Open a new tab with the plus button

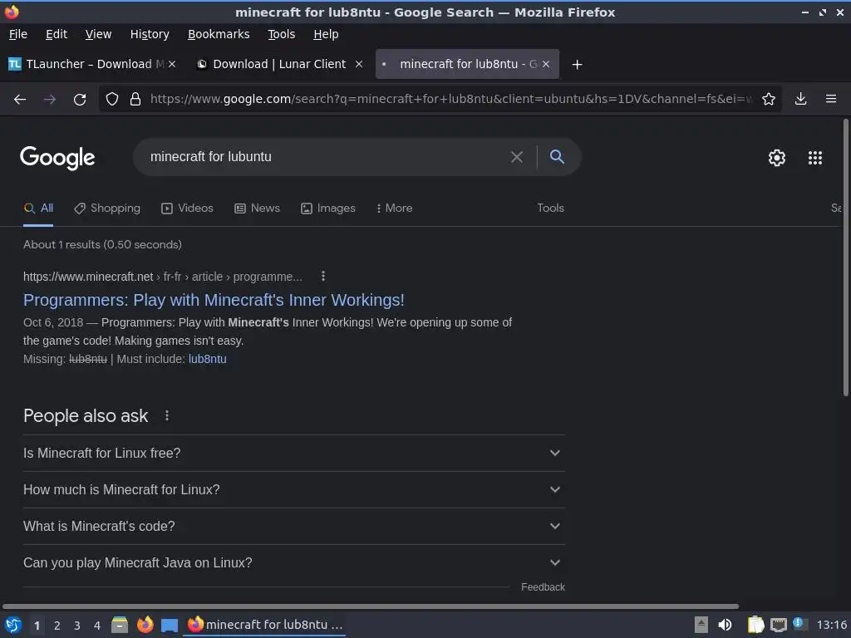[x=577, y=65]
